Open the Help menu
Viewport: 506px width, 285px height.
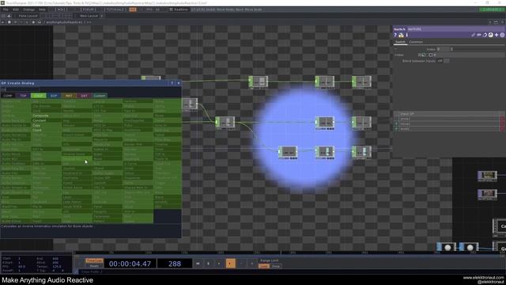point(42,9)
